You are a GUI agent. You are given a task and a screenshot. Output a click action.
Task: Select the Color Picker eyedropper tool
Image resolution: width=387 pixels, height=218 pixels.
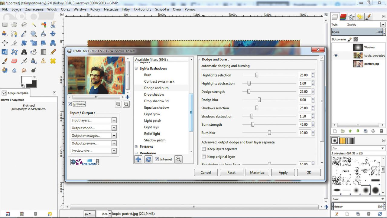click(24, 34)
